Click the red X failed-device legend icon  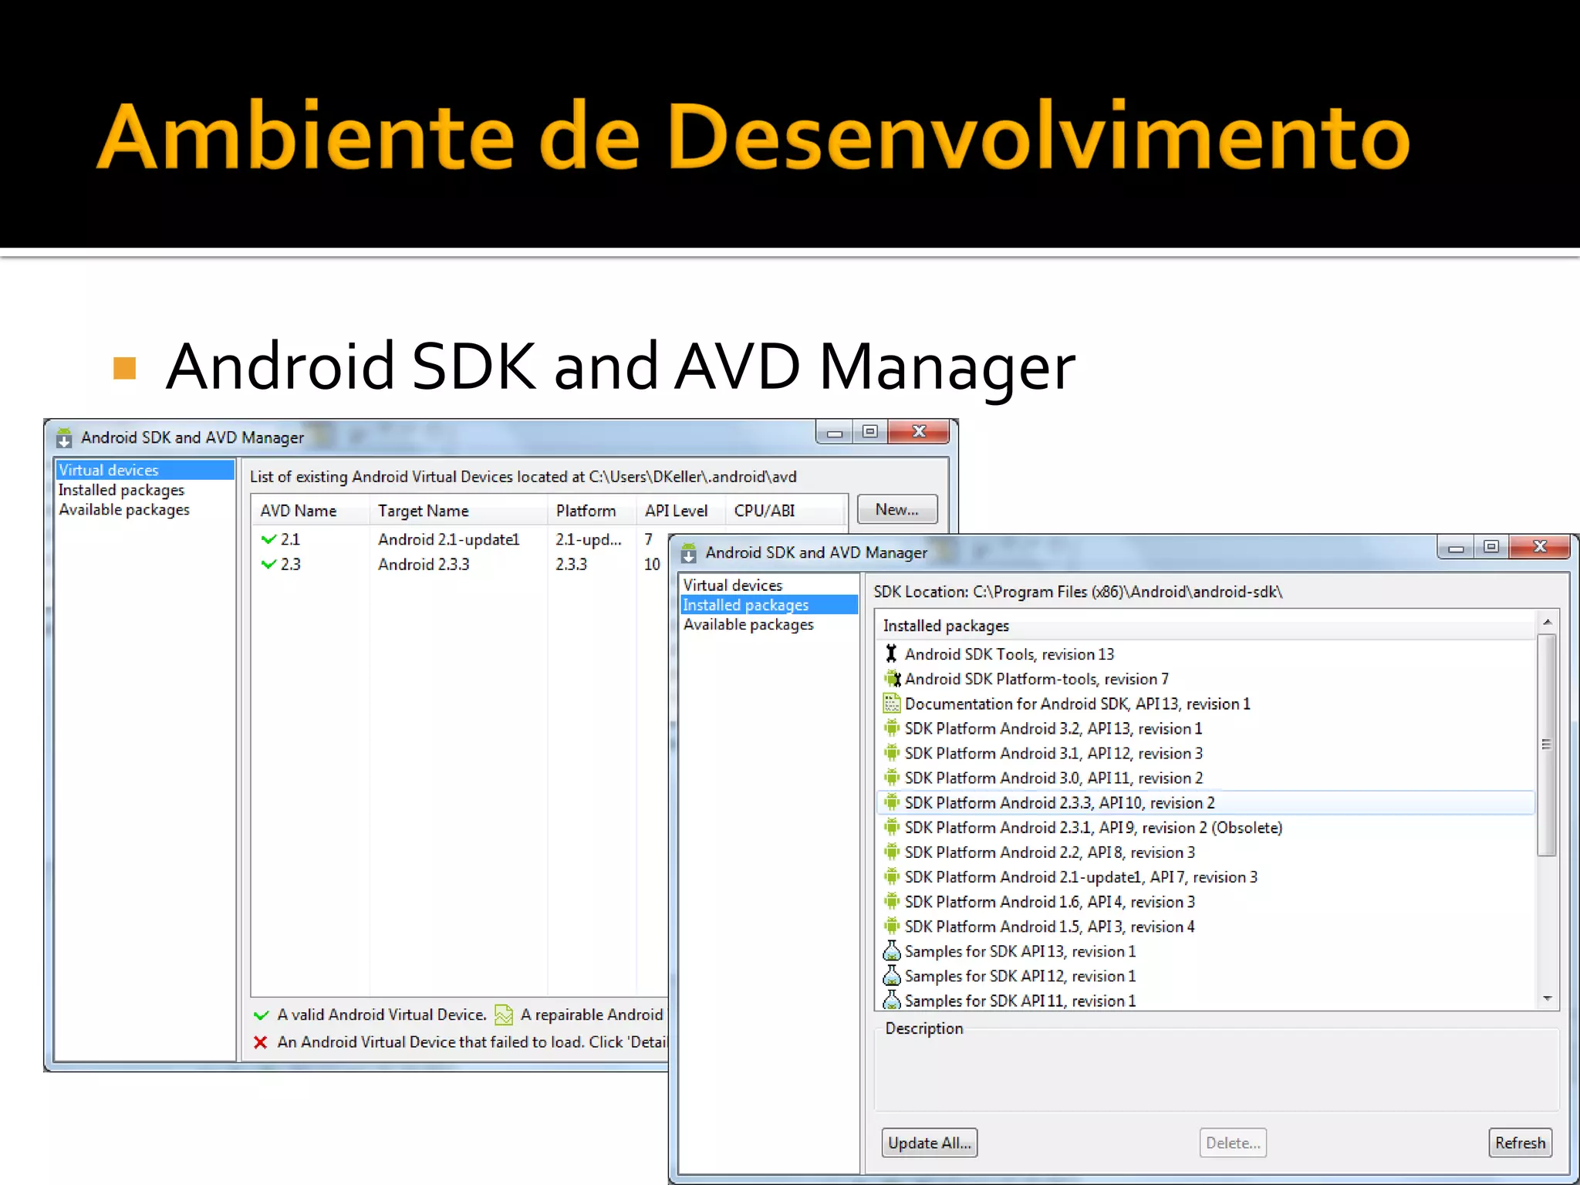[x=261, y=1042]
